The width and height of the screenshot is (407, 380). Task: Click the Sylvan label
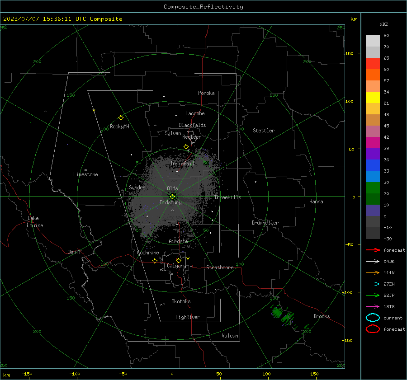pyautogui.click(x=173, y=133)
